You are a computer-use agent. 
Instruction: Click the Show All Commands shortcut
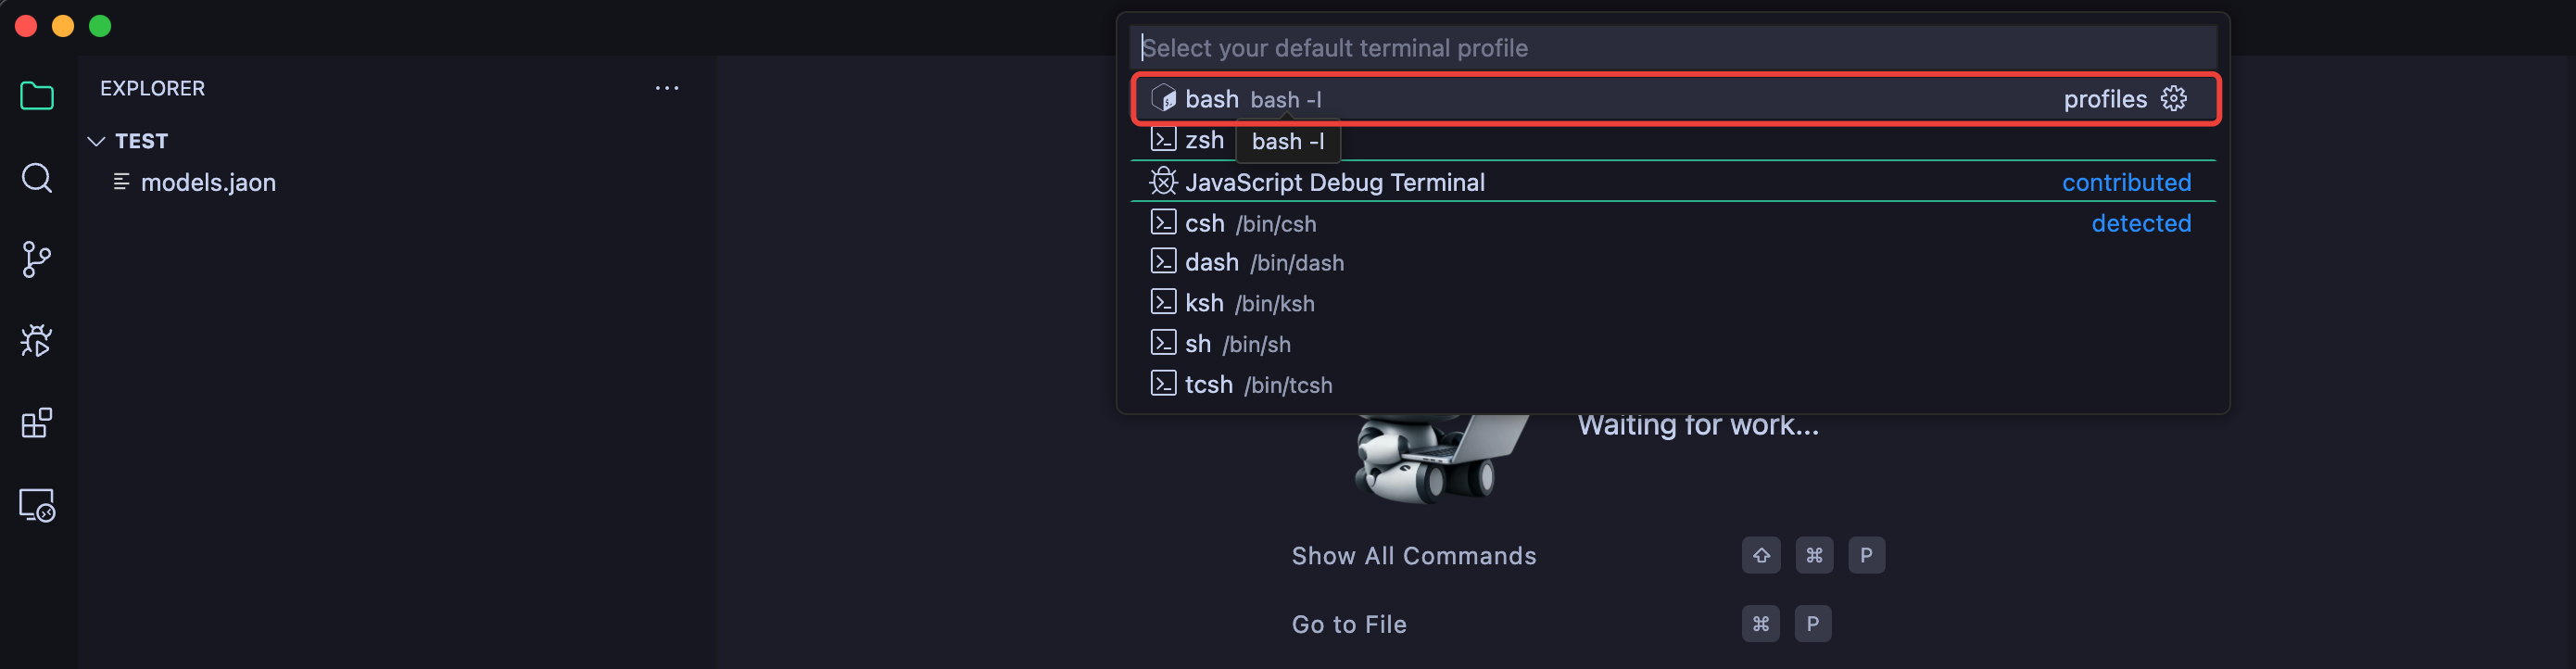pyautogui.click(x=1413, y=556)
